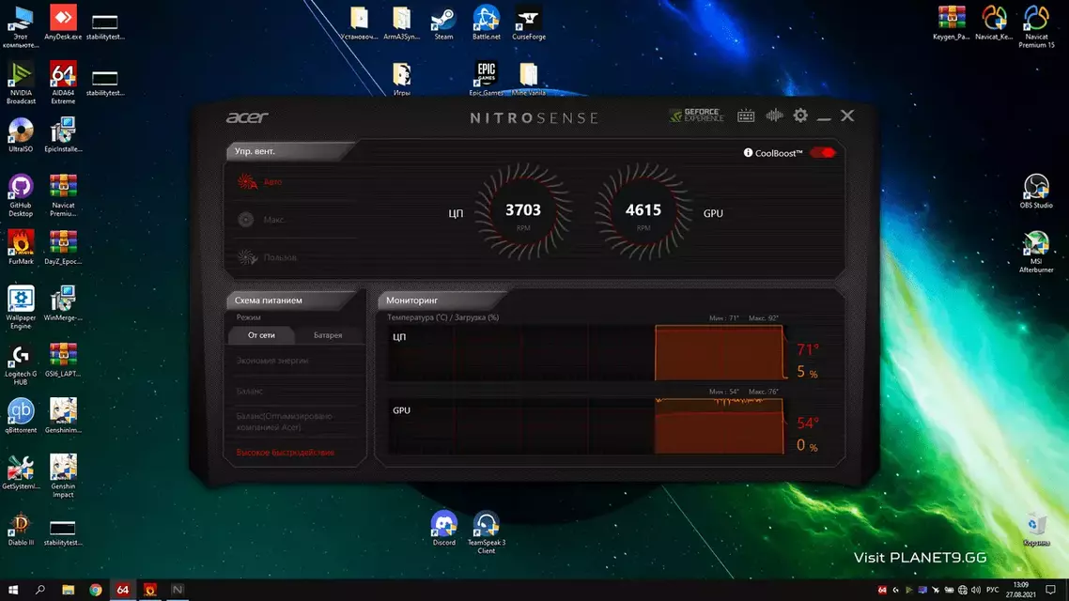Image resolution: width=1069 pixels, height=601 pixels.
Task: Select the Пользов. custom fan mode
Action: click(x=267, y=257)
